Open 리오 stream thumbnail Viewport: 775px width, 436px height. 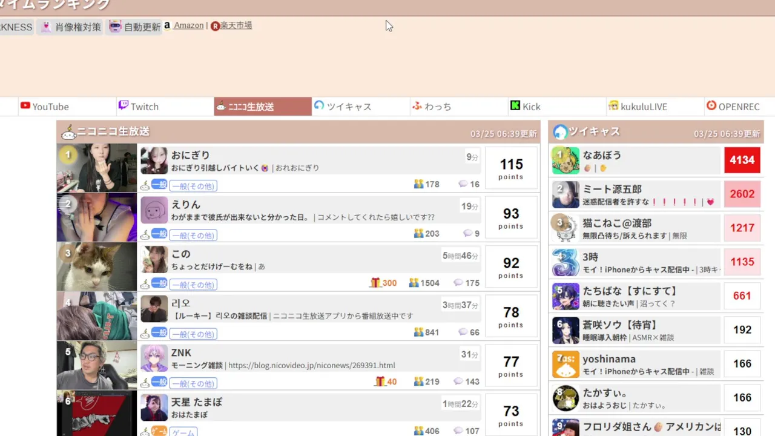97,316
